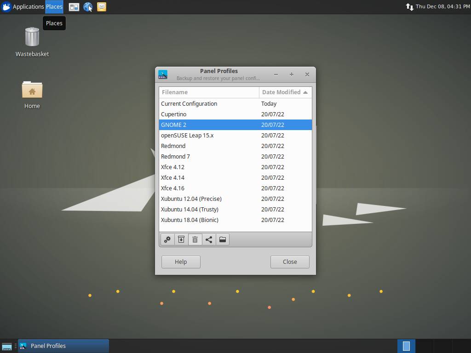The image size is (471, 353).
Task: Select the Current Configuration row
Action: (235, 104)
